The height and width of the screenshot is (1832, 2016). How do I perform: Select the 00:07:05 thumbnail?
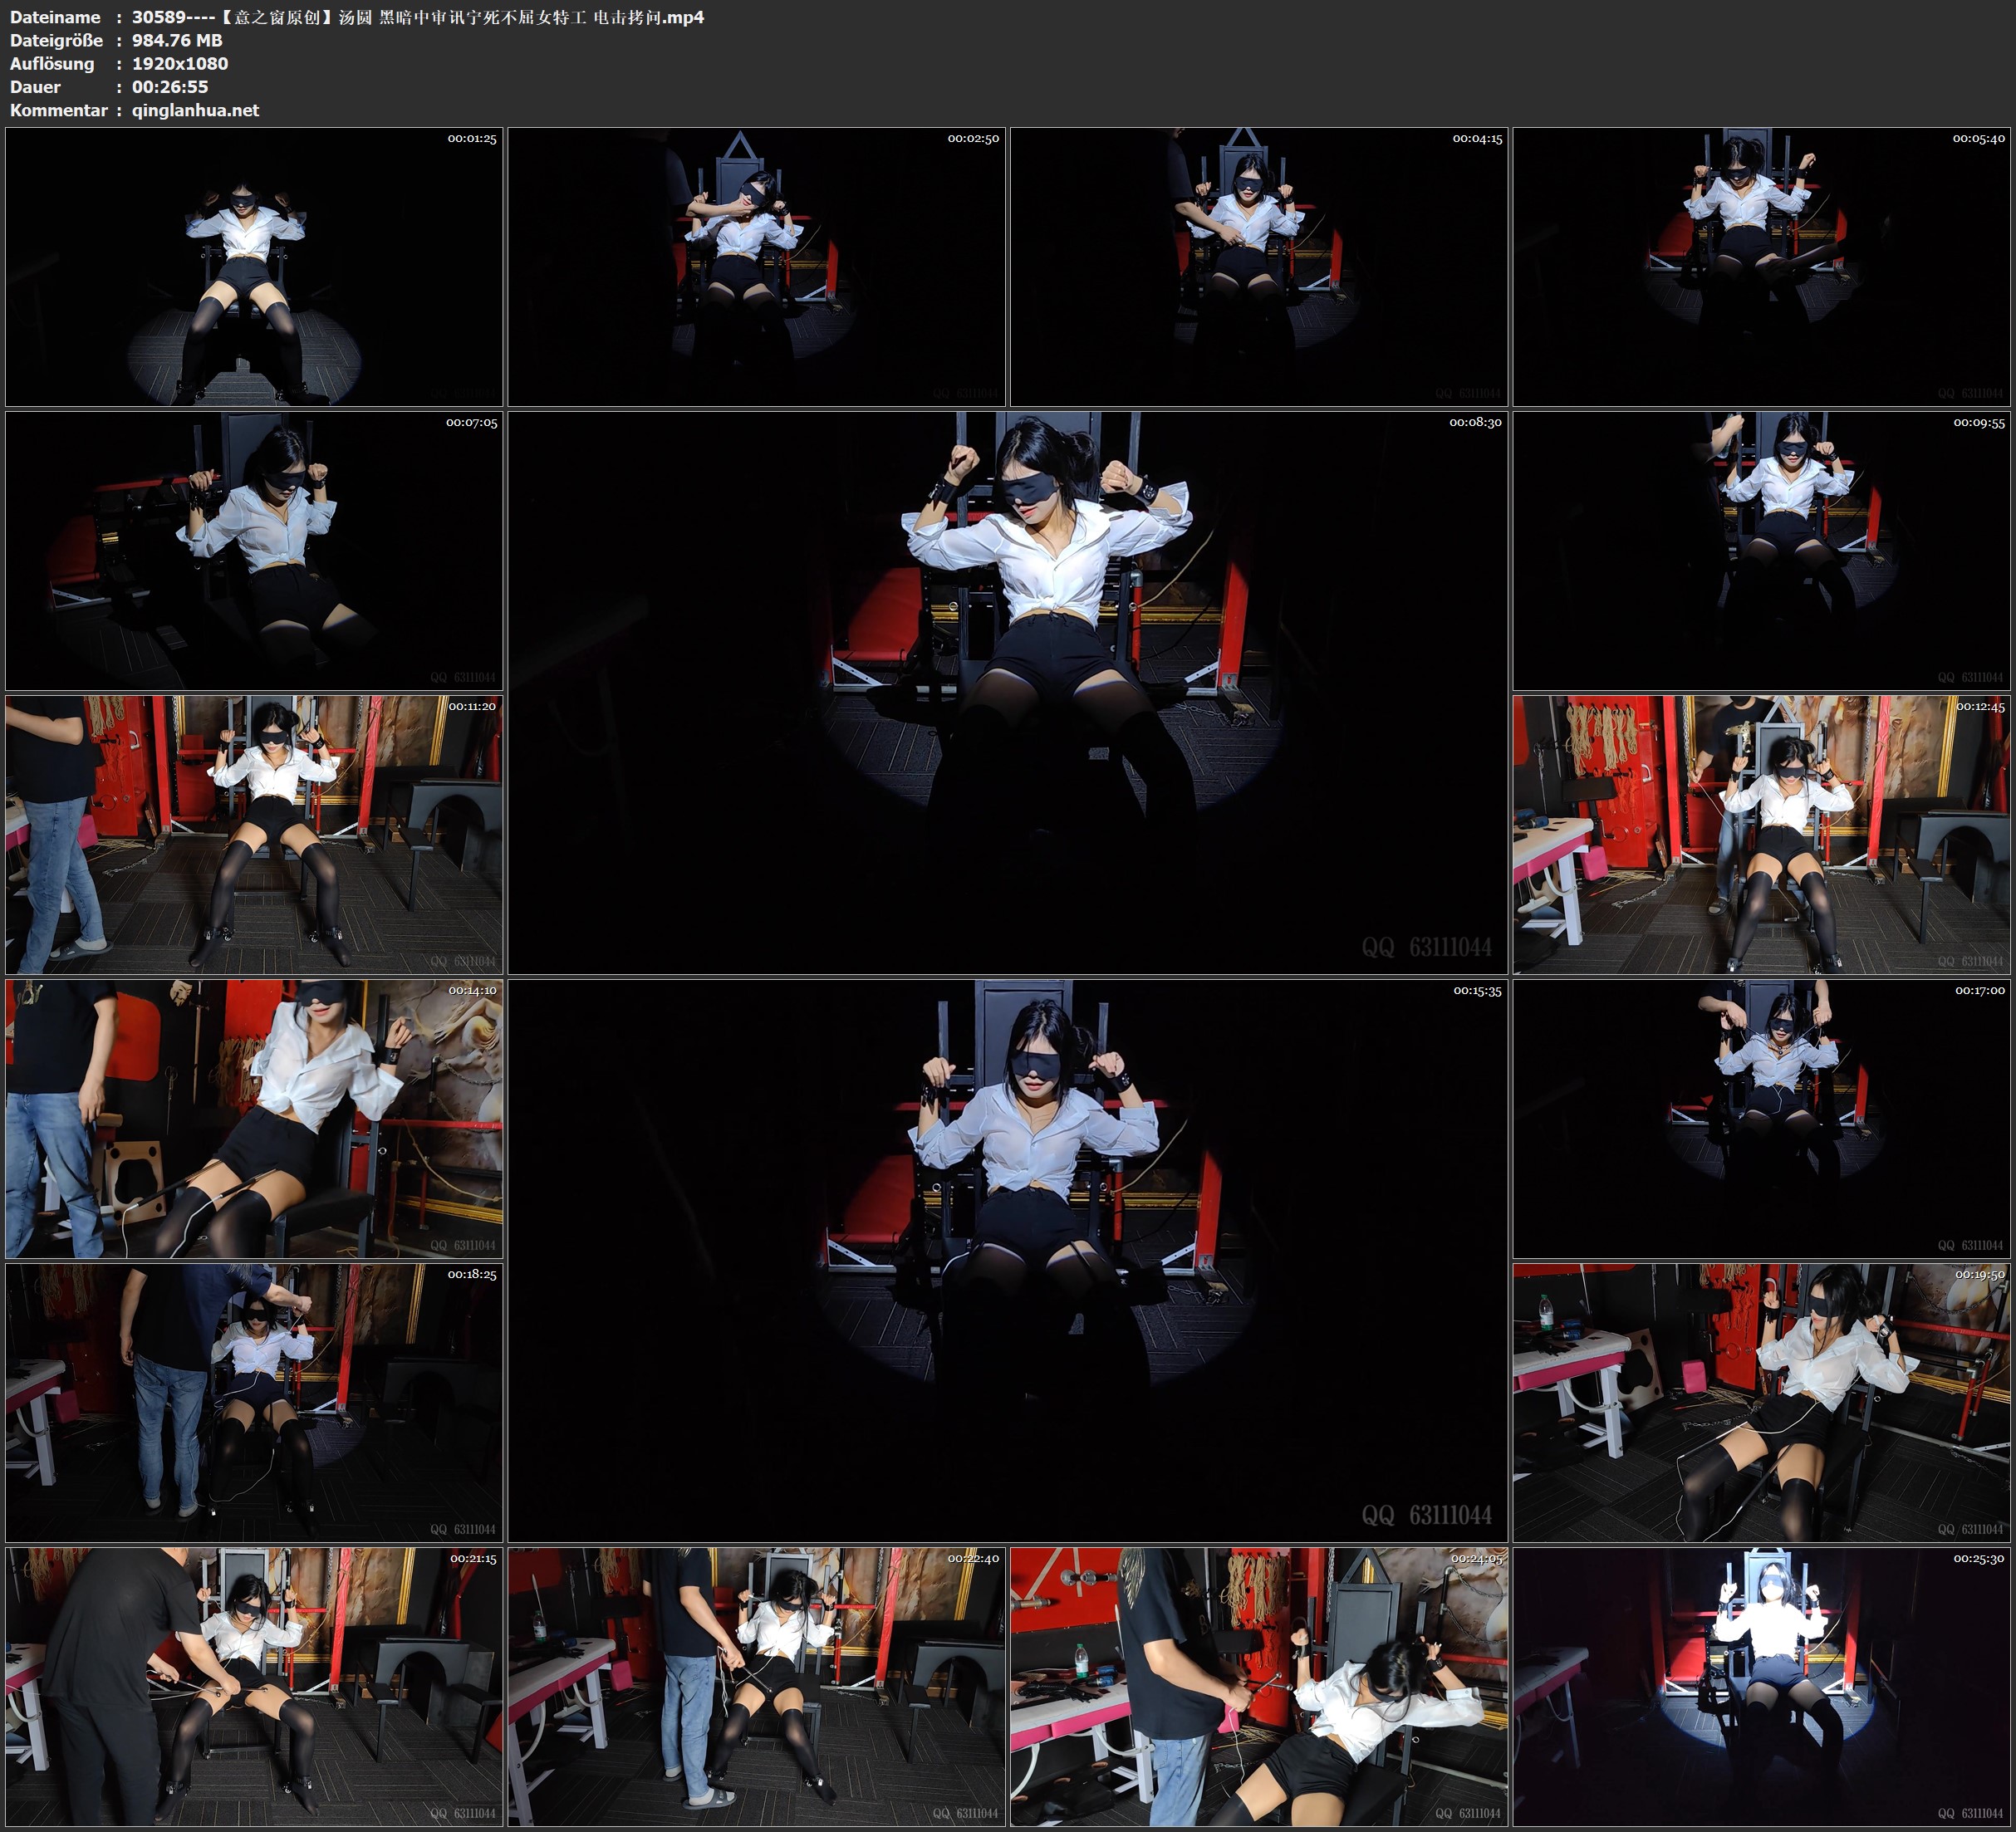254,550
